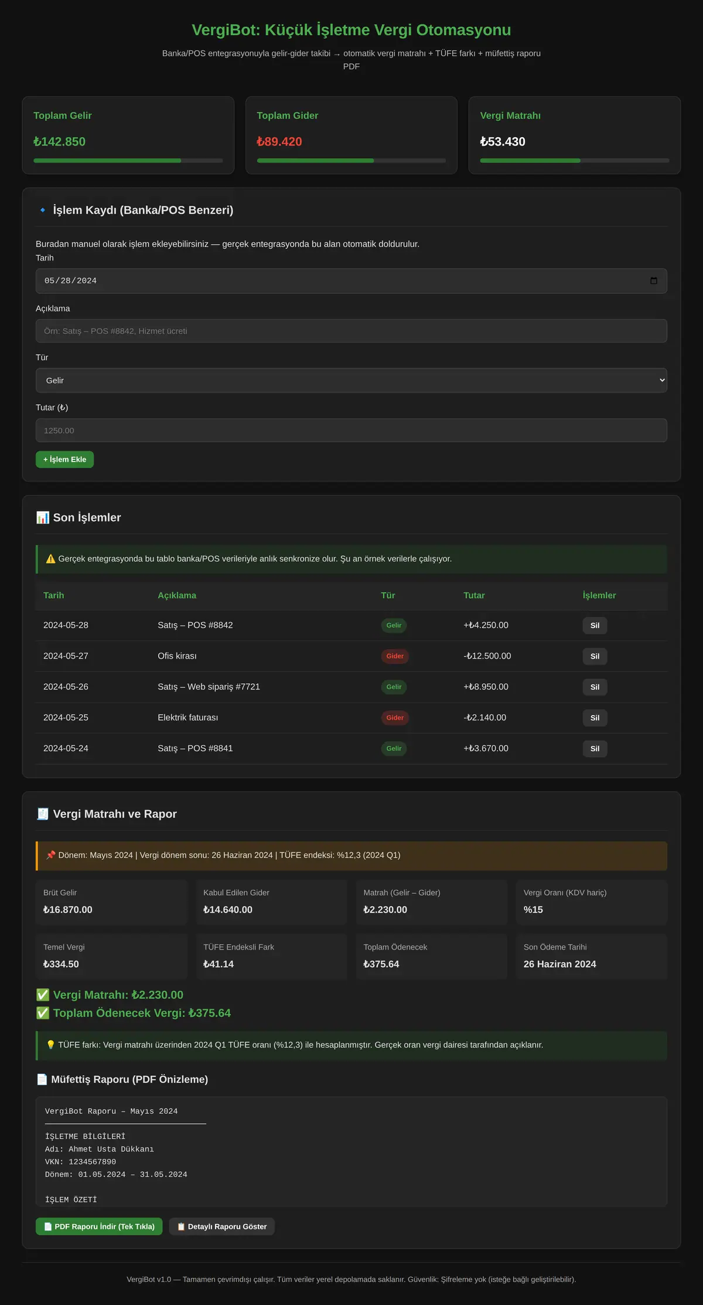Focus the Açıklama text field
The height and width of the screenshot is (1305, 703).
coord(351,331)
